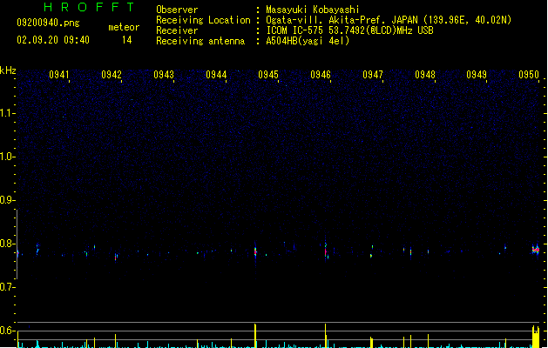The image size is (548, 348).
Task: Click time marker 0946
Action: click(321, 75)
